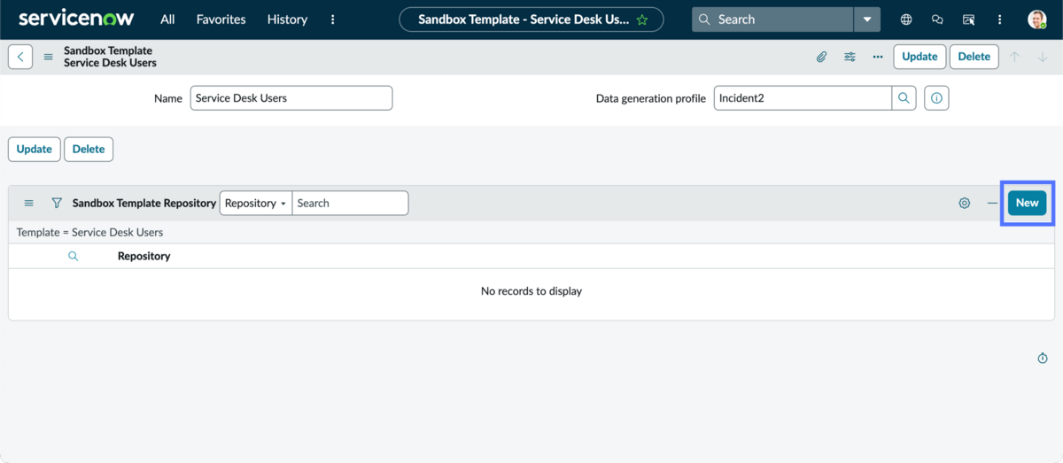Open related list hamburger menu

[x=28, y=203]
